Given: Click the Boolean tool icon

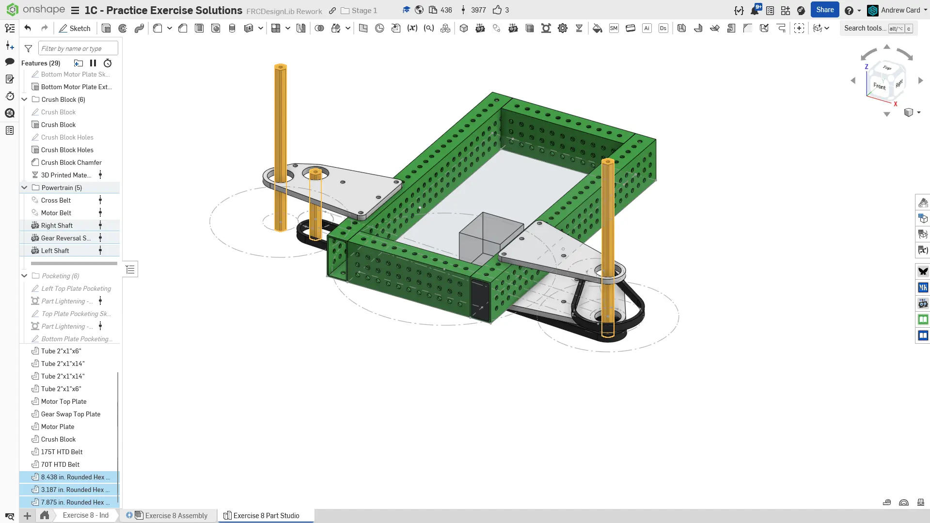Looking at the screenshot, I should click(319, 28).
